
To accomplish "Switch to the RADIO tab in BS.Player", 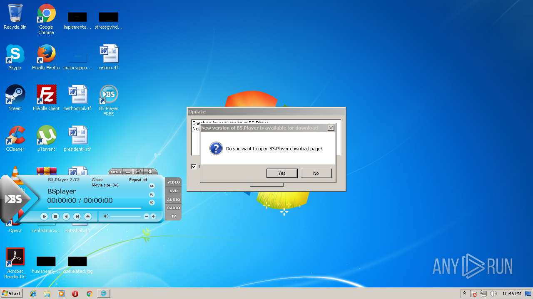I will tap(174, 208).
